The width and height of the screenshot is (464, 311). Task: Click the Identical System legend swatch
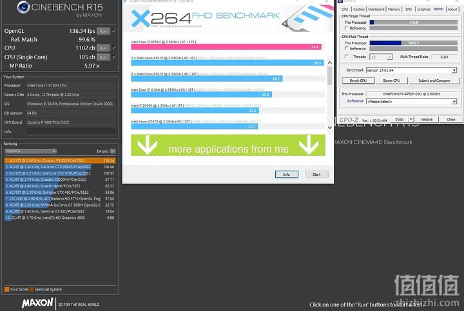point(32,289)
